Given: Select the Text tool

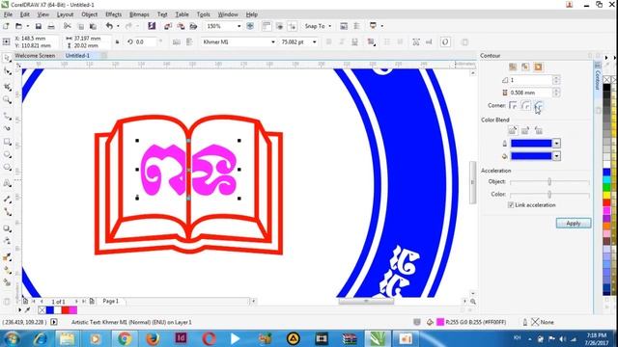Looking at the screenshot, I should 7,183.
